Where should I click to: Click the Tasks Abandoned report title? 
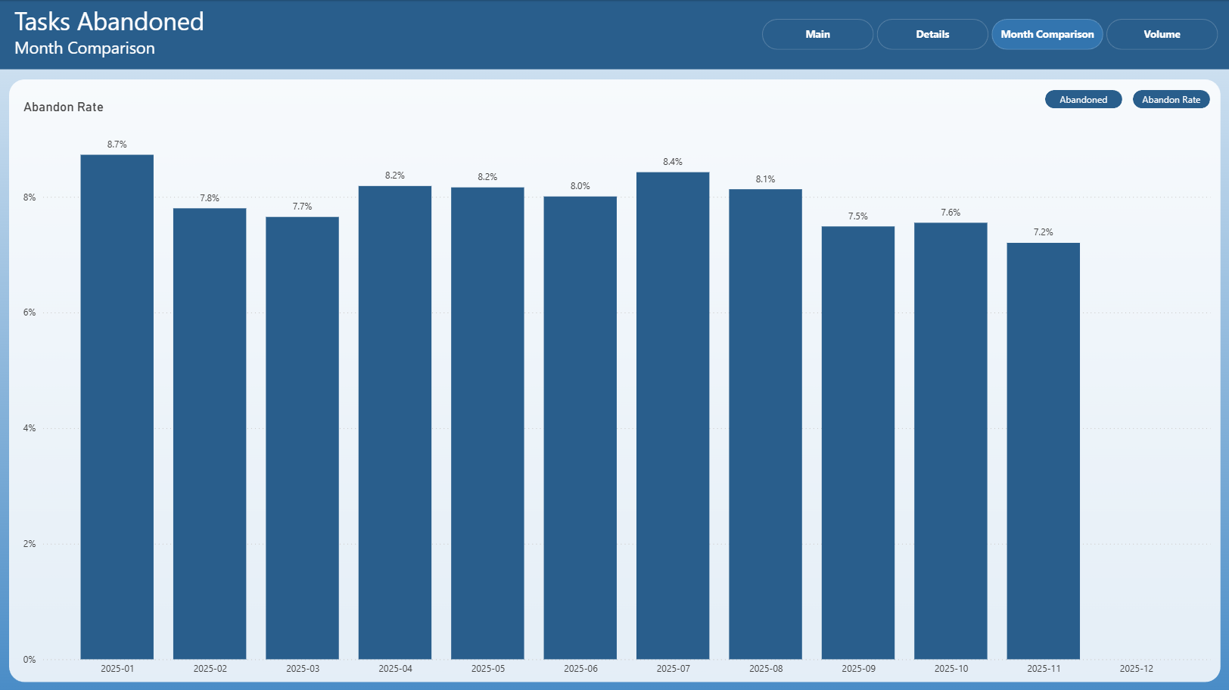(109, 21)
